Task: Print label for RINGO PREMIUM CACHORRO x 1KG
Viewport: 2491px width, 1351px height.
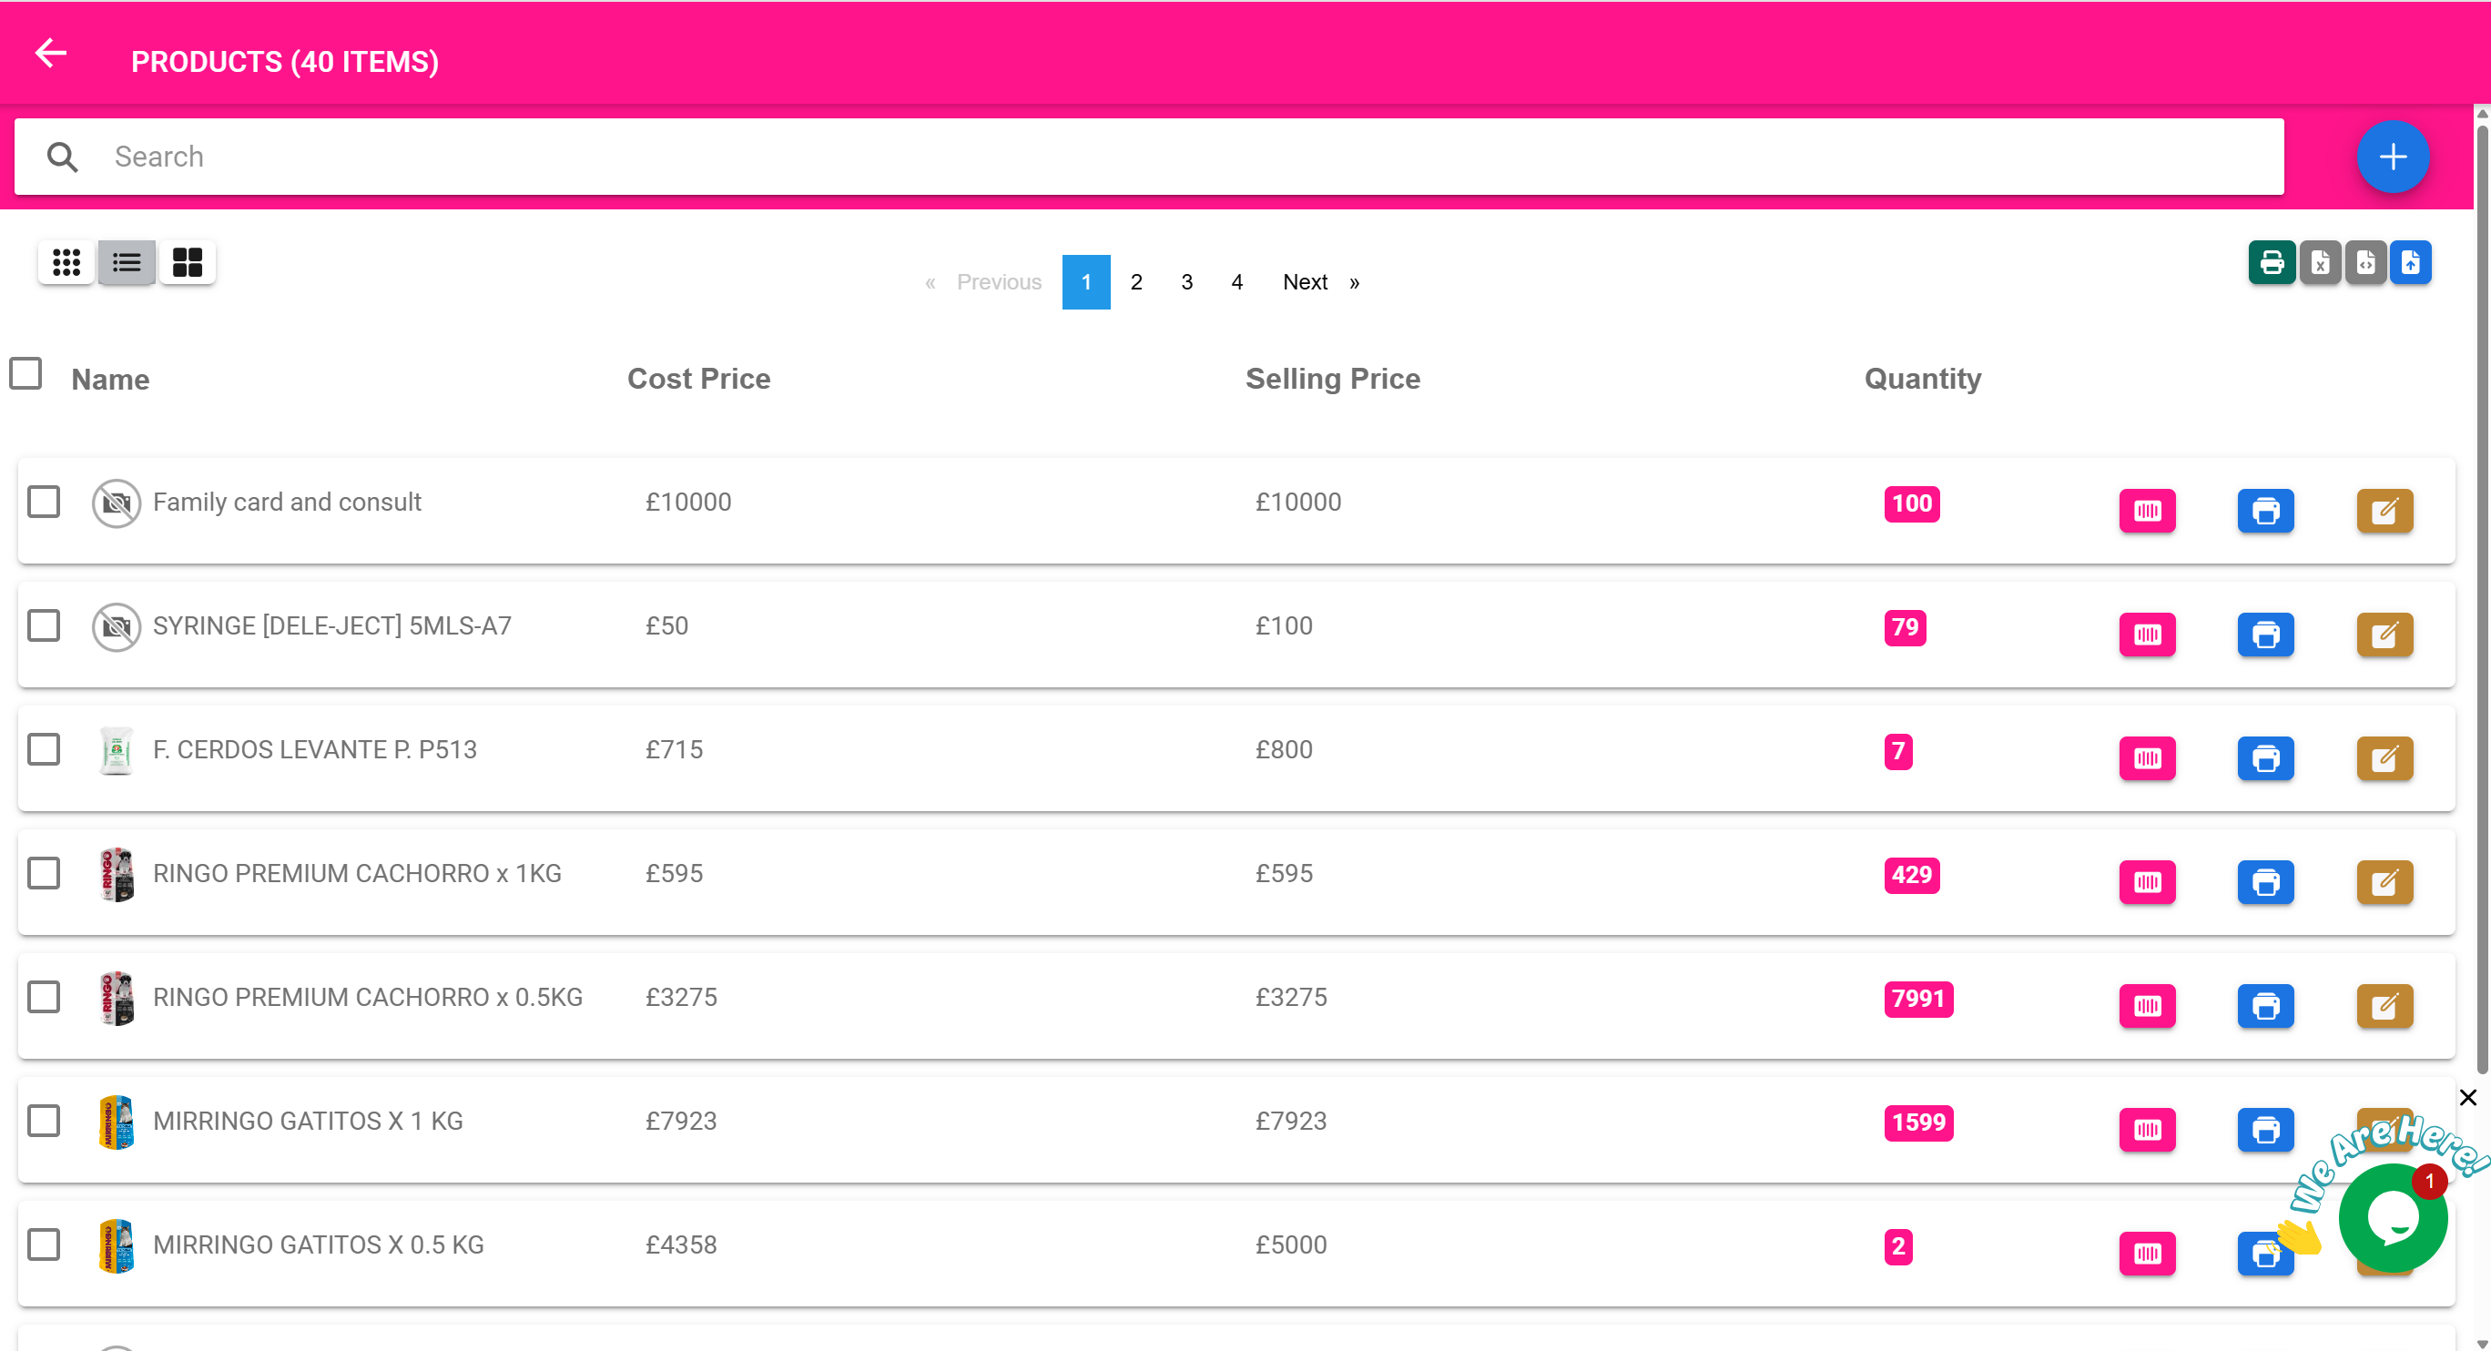Action: (x=2266, y=882)
